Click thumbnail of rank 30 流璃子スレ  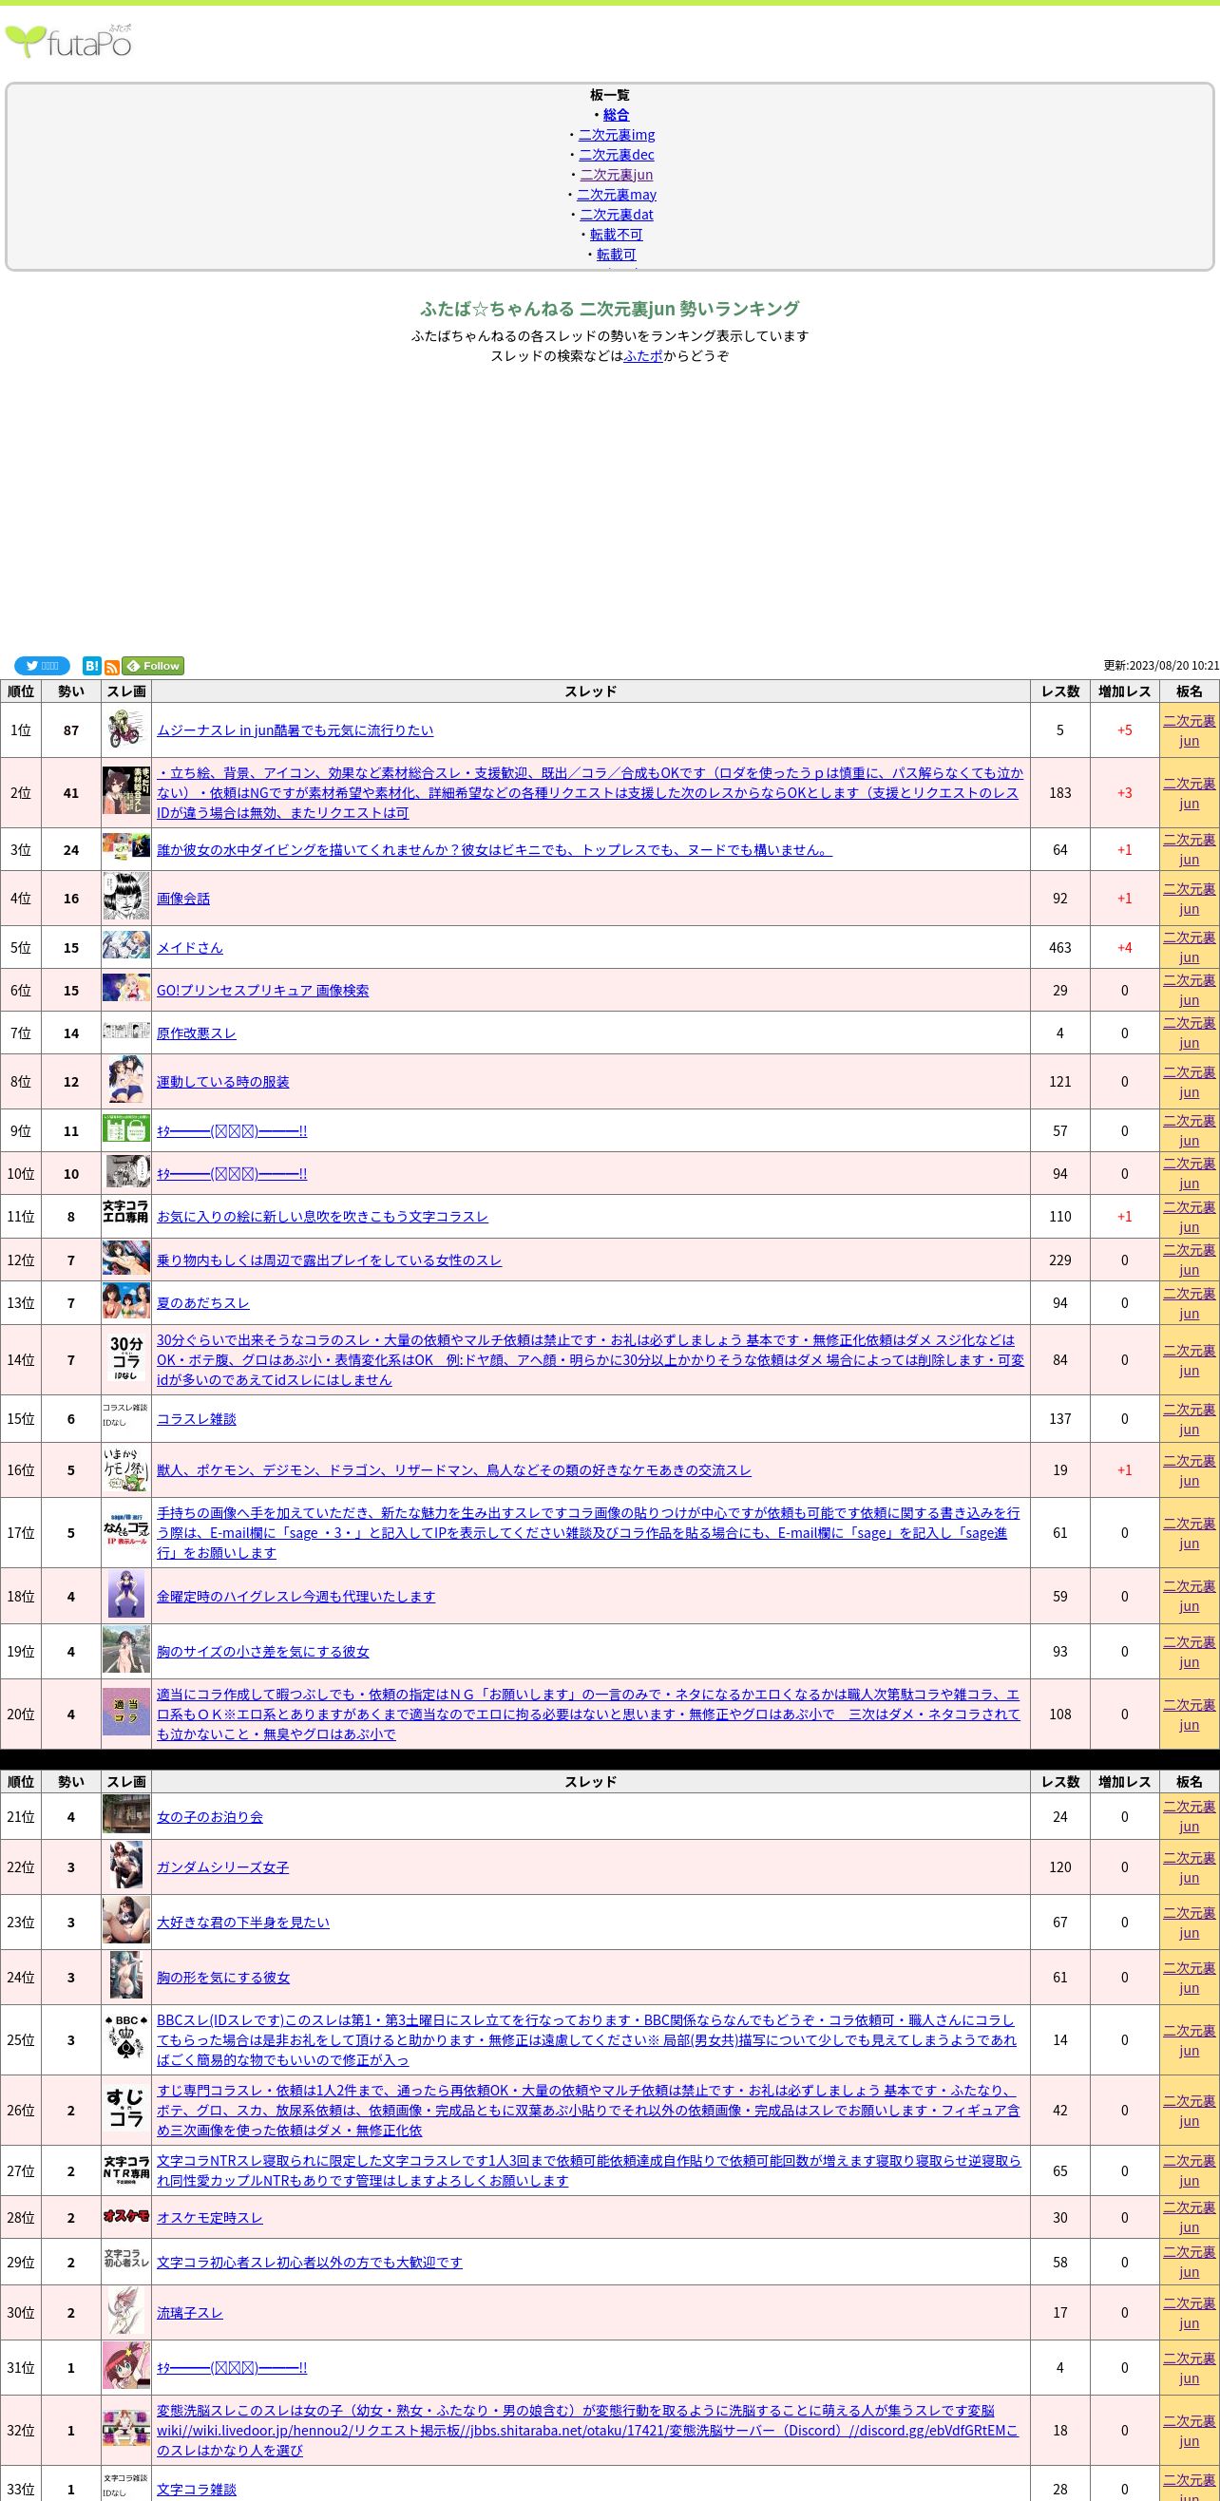click(126, 2313)
